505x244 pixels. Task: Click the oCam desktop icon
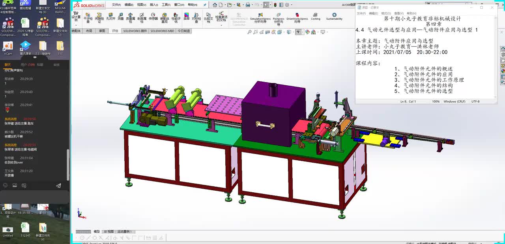coord(8,48)
